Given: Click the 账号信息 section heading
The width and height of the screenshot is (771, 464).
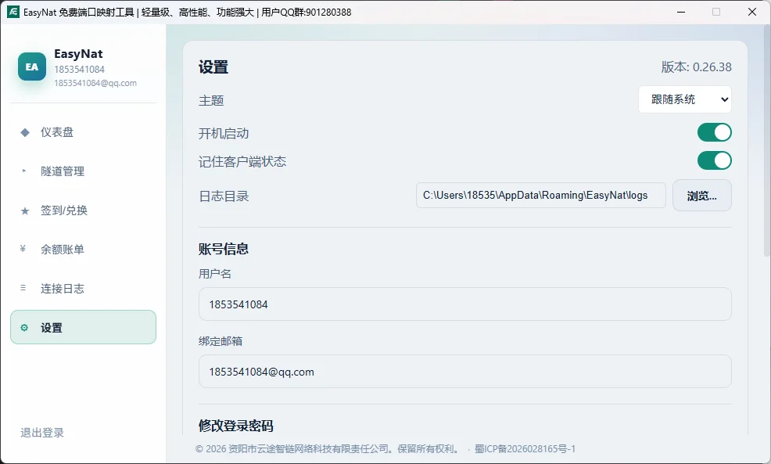Looking at the screenshot, I should (x=224, y=249).
